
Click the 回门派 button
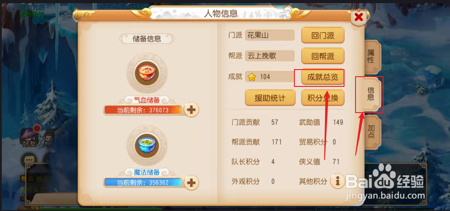tap(323, 35)
